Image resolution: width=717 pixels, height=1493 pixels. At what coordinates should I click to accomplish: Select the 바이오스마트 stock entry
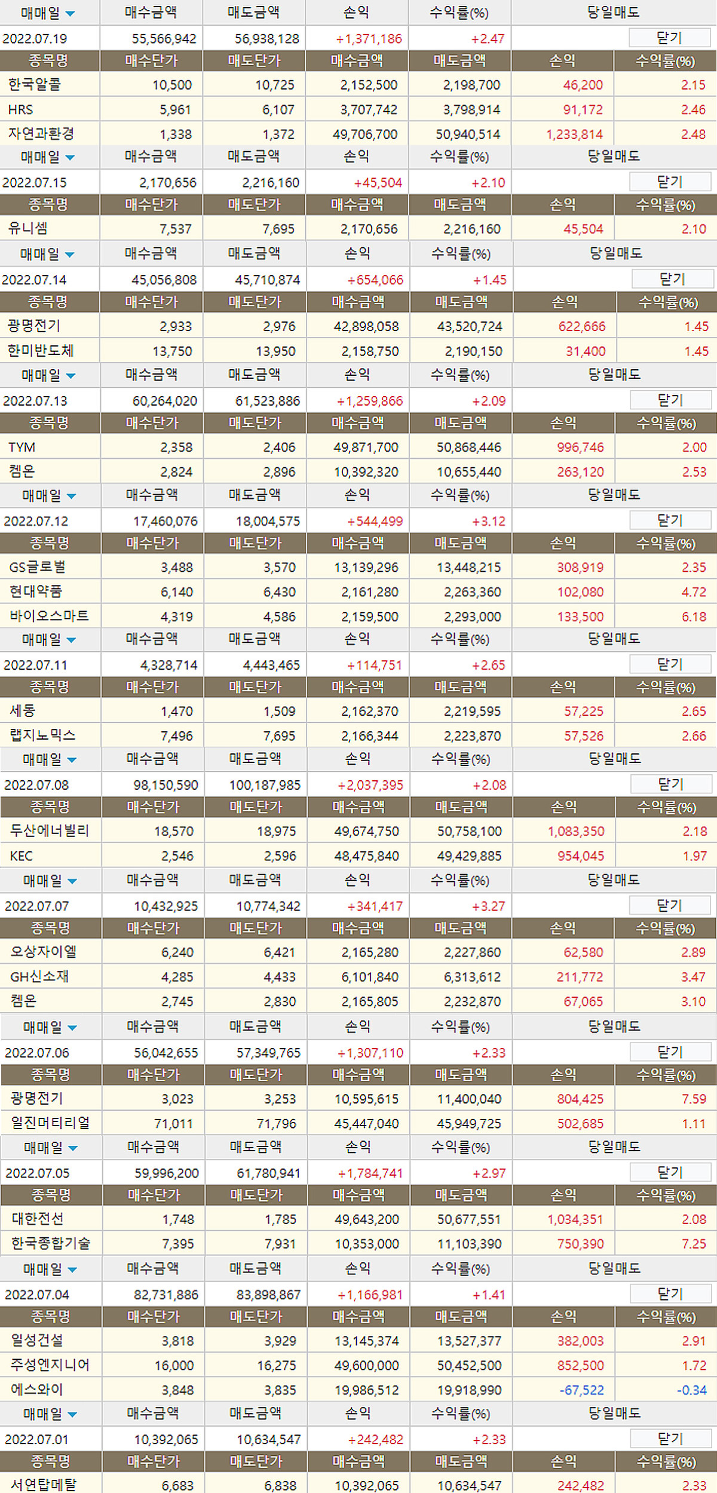pyautogui.click(x=49, y=615)
